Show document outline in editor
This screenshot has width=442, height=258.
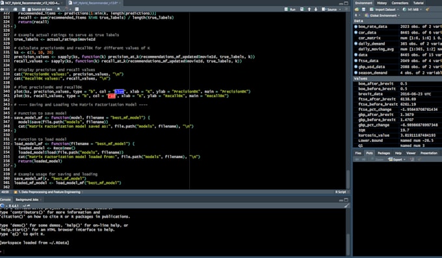pyautogui.click(x=346, y=9)
